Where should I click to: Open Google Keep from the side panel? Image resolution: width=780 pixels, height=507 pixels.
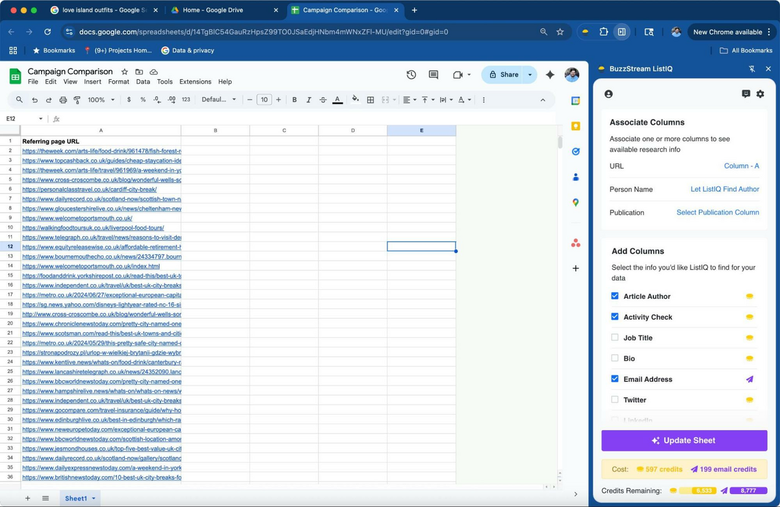pyautogui.click(x=575, y=126)
